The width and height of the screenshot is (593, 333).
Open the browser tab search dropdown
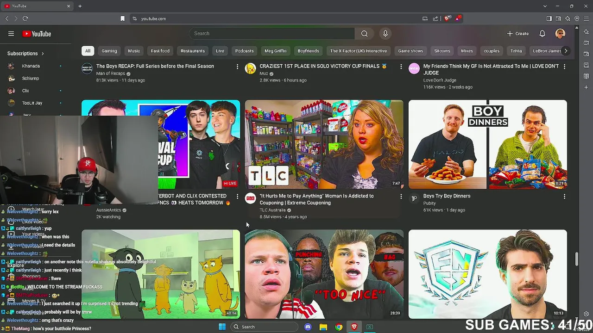545,6
